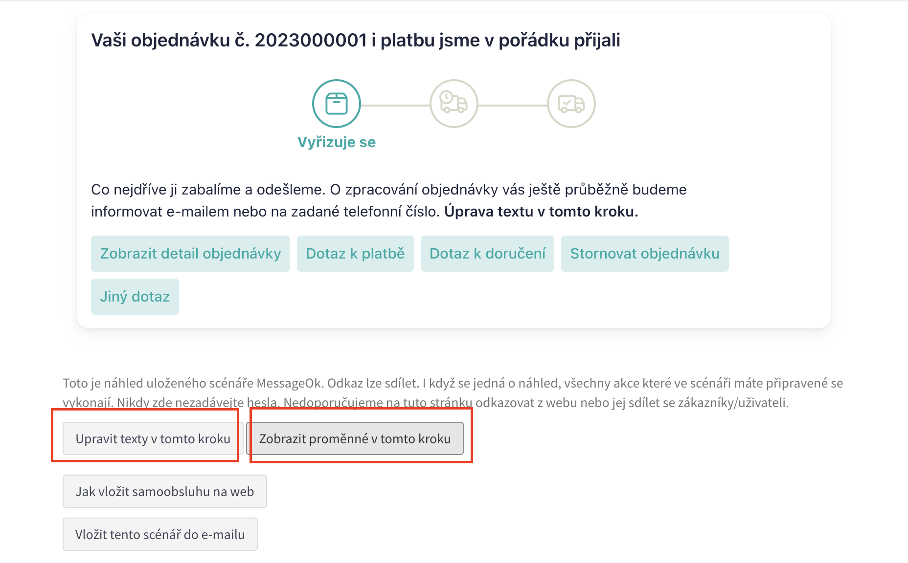
Task: Choose 'Dotaz k doručení' button
Action: [487, 254]
